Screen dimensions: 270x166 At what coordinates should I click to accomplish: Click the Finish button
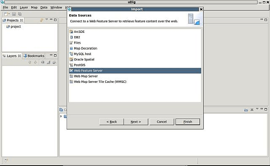188,122
